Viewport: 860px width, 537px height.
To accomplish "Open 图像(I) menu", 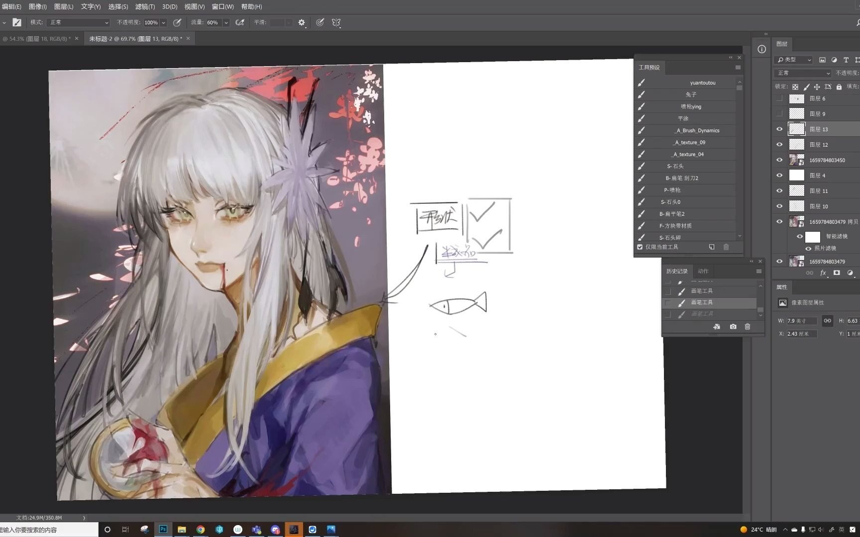I will [38, 6].
